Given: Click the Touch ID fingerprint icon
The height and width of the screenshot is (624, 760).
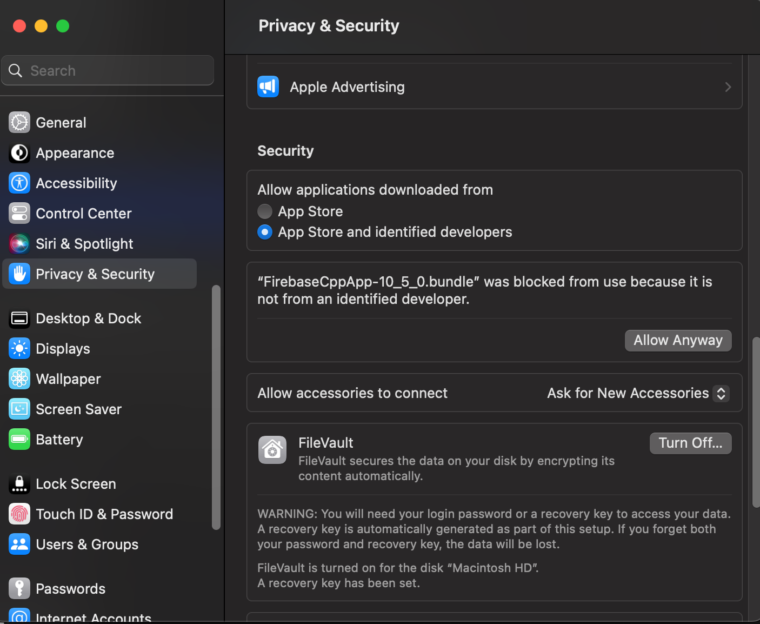Looking at the screenshot, I should coord(19,514).
